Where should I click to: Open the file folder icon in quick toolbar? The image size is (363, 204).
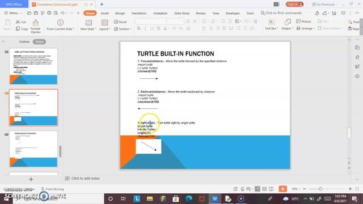[29, 13]
